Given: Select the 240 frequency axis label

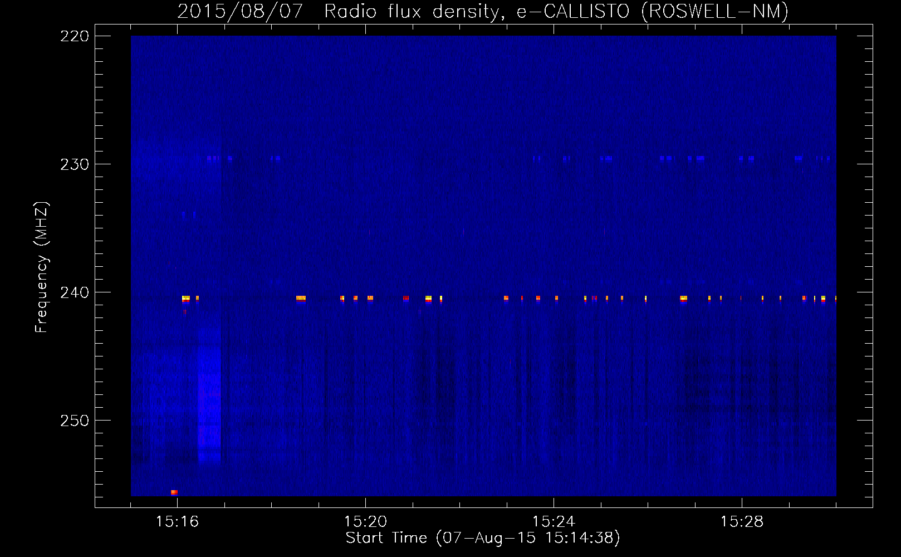Looking at the screenshot, I should 75,292.
